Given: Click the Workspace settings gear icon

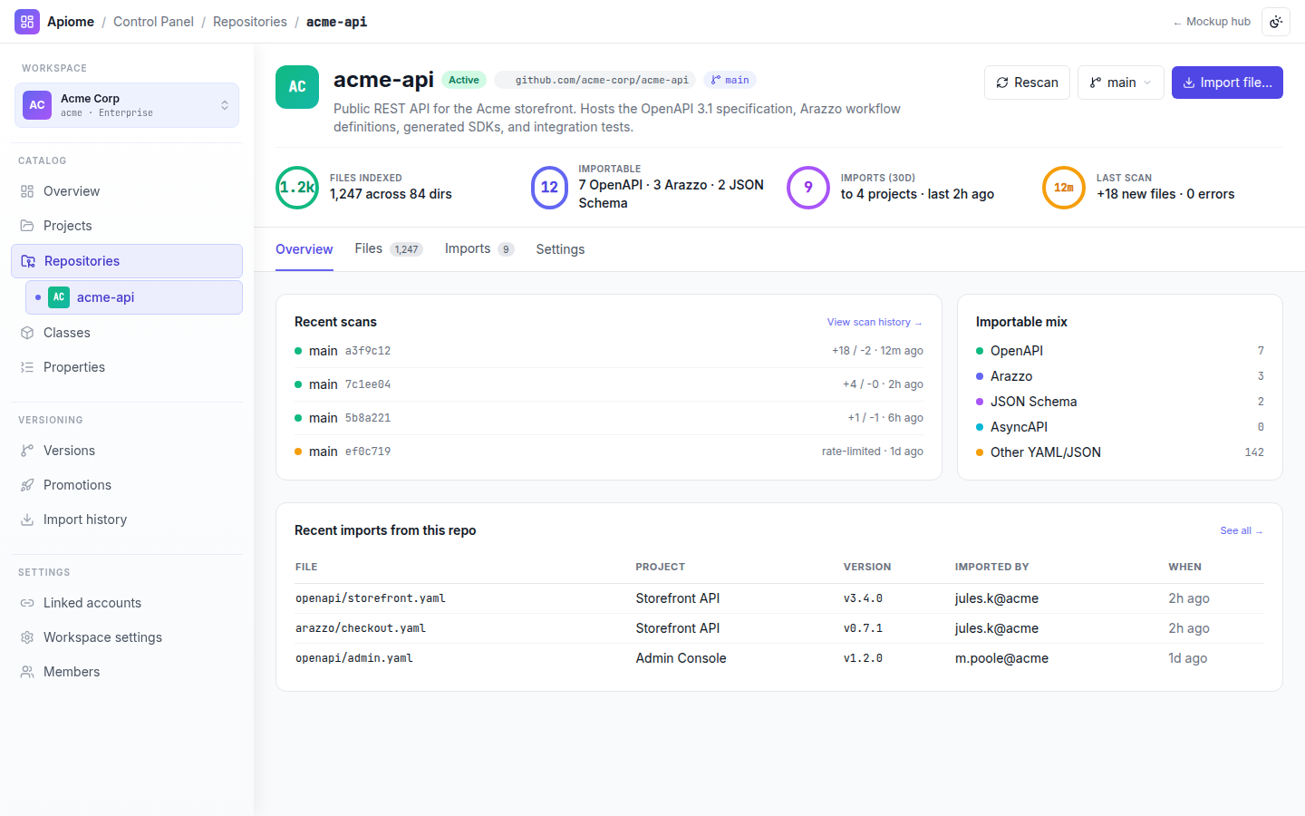Looking at the screenshot, I should (x=27, y=637).
